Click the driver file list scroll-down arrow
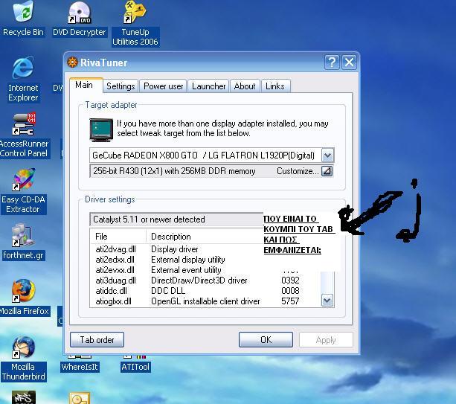The image size is (456, 404). (x=327, y=301)
